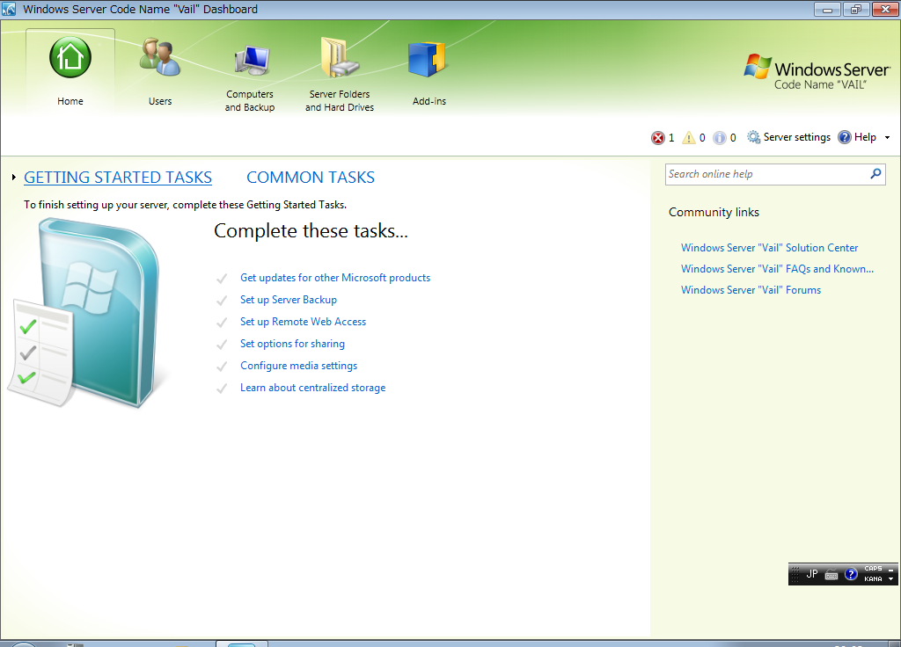The width and height of the screenshot is (901, 647).
Task: Click the search magnifier icon
Action: pyautogui.click(x=875, y=173)
